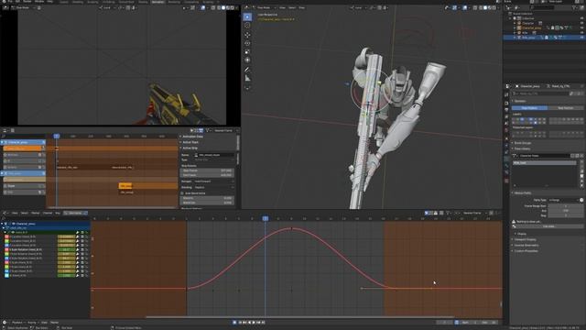
Task: Click the filter icon in NLA editor header
Action: tap(208, 130)
